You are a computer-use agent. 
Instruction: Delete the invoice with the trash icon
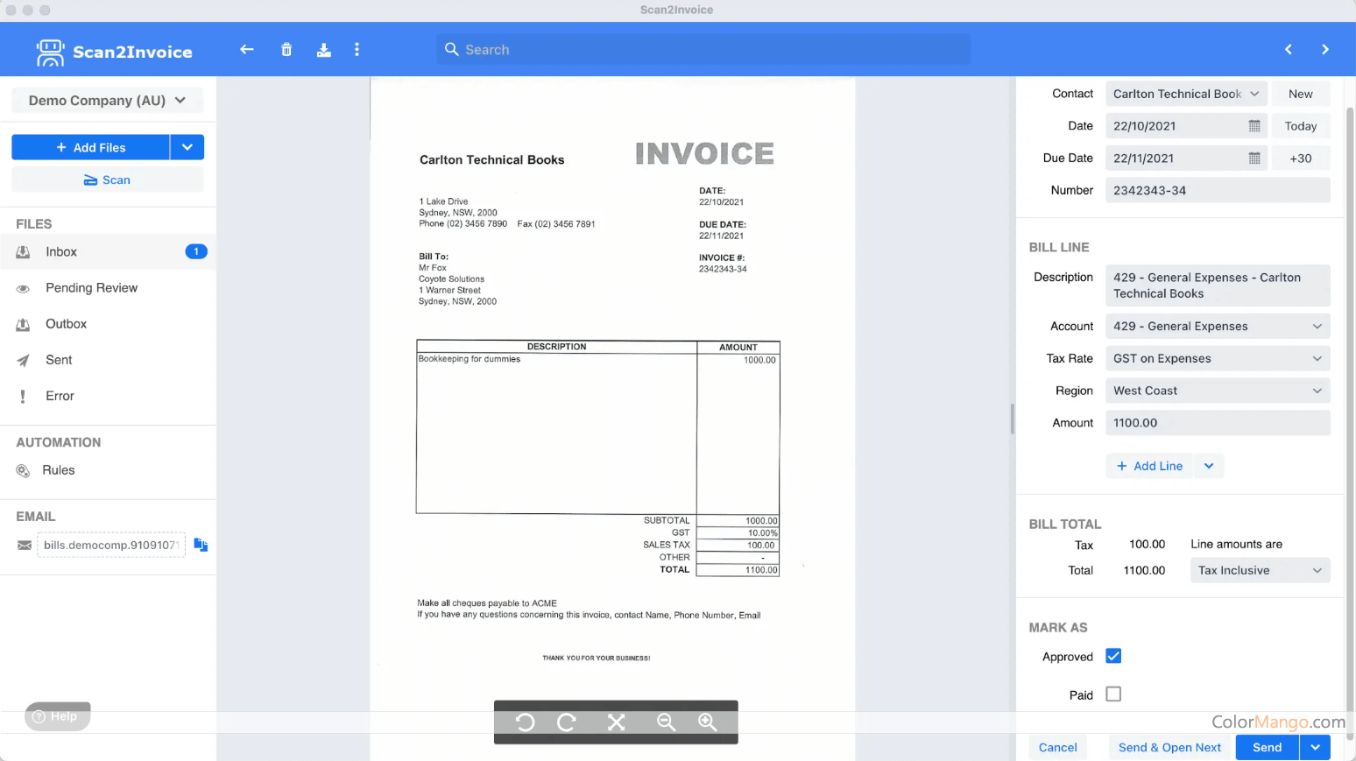pos(286,50)
